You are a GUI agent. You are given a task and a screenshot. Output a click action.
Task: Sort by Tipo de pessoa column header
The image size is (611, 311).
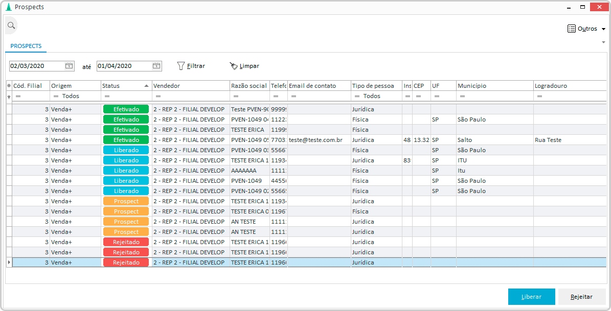click(x=376, y=86)
